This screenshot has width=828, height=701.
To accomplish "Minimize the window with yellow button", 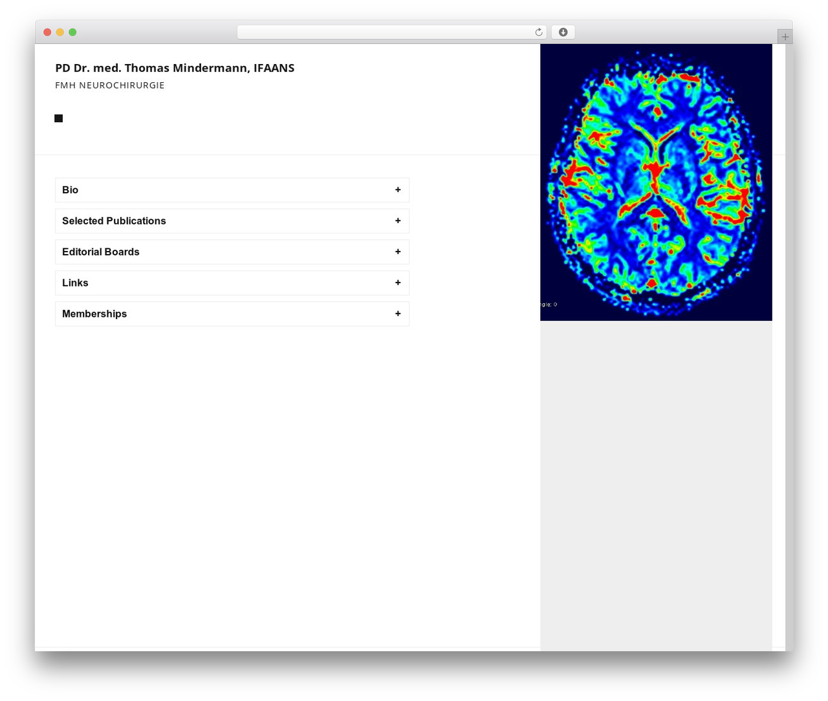I will tap(60, 32).
